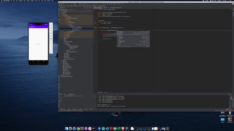Open Terminal tool window tab
Screen dimensions: 234x131
tap(63, 109)
